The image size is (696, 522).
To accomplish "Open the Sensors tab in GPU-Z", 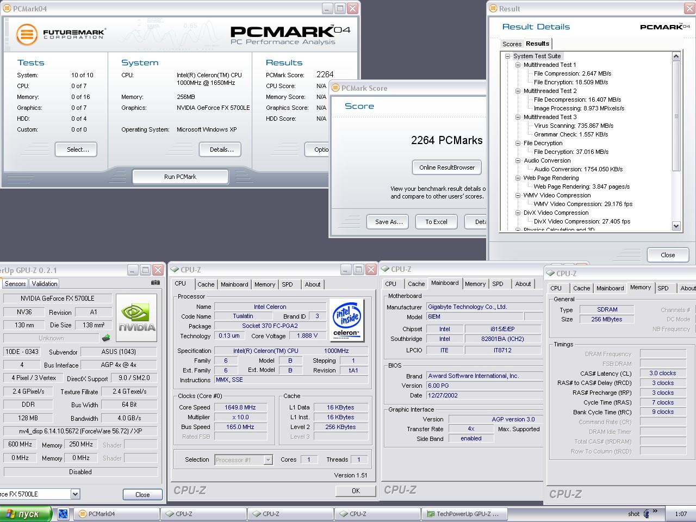I will pos(15,284).
